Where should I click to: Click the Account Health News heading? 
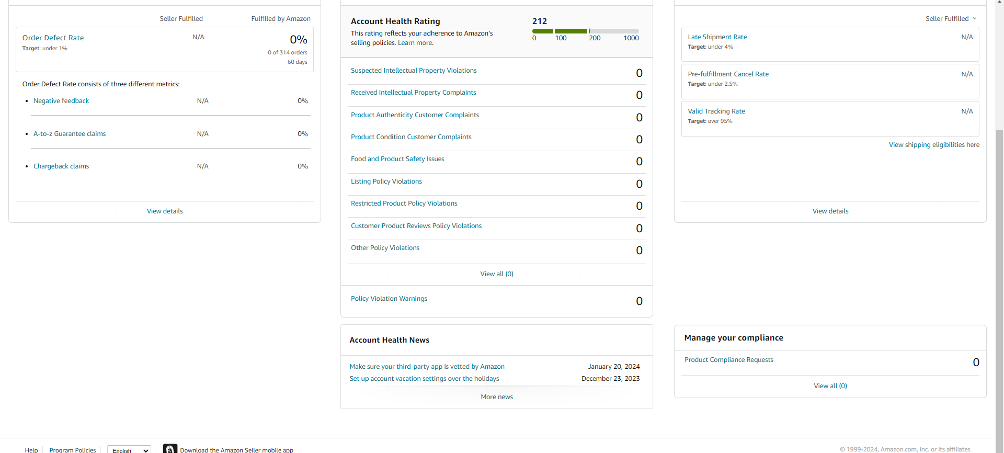[390, 340]
